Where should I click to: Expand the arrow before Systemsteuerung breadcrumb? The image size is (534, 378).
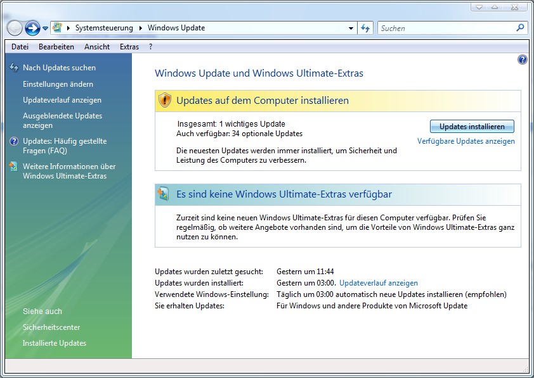pos(68,28)
